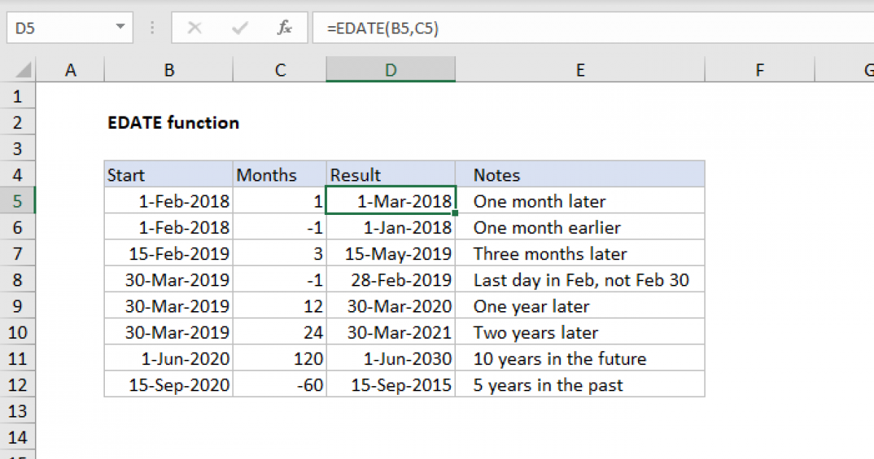Click the Cancel (X) icon in formula bar

click(194, 28)
